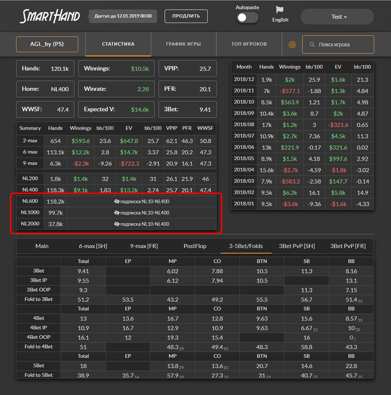
Task: Open the 3-5Bet/Folds tab
Action: (x=246, y=246)
